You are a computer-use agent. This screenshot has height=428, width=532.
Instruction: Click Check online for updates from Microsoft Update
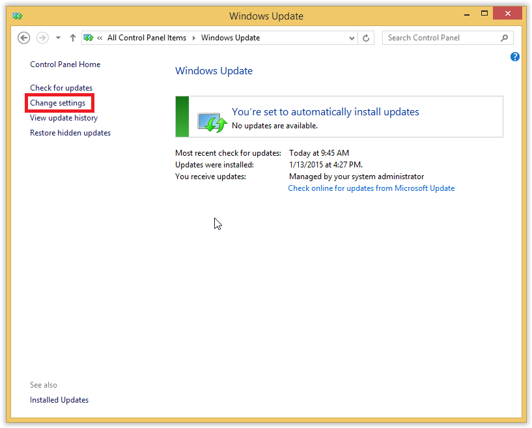click(371, 188)
